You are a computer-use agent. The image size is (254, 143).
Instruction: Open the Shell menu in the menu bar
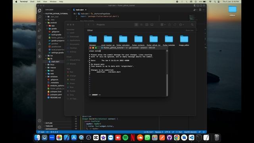pyautogui.click(x=32, y=2)
